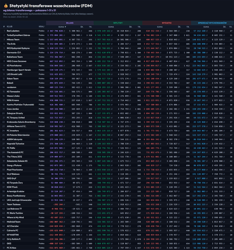Click the FC Investors club name

[13, 130]
